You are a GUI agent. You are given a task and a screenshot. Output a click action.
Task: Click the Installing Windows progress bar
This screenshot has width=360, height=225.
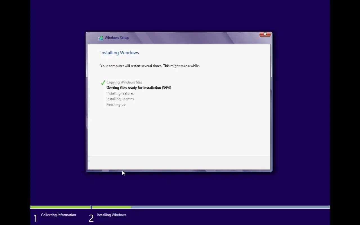[211, 207]
